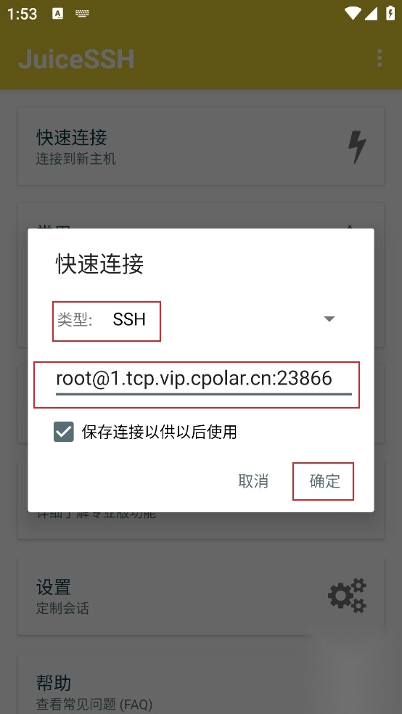Uncheck save connection for later use checkbox
The image size is (402, 714).
click(x=63, y=432)
